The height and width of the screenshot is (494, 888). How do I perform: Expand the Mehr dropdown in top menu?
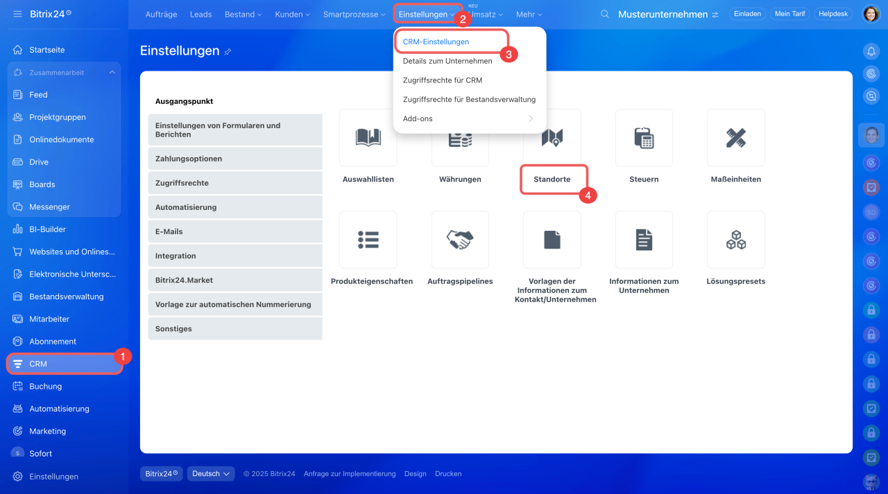(529, 14)
